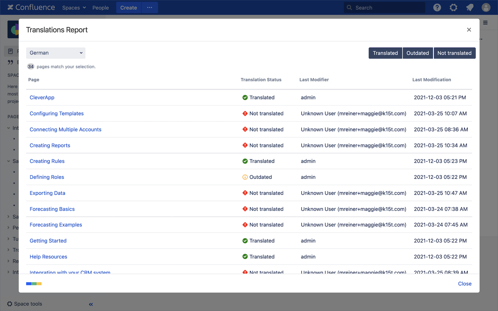
Task: Open the settings gear icon
Action: click(x=453, y=8)
